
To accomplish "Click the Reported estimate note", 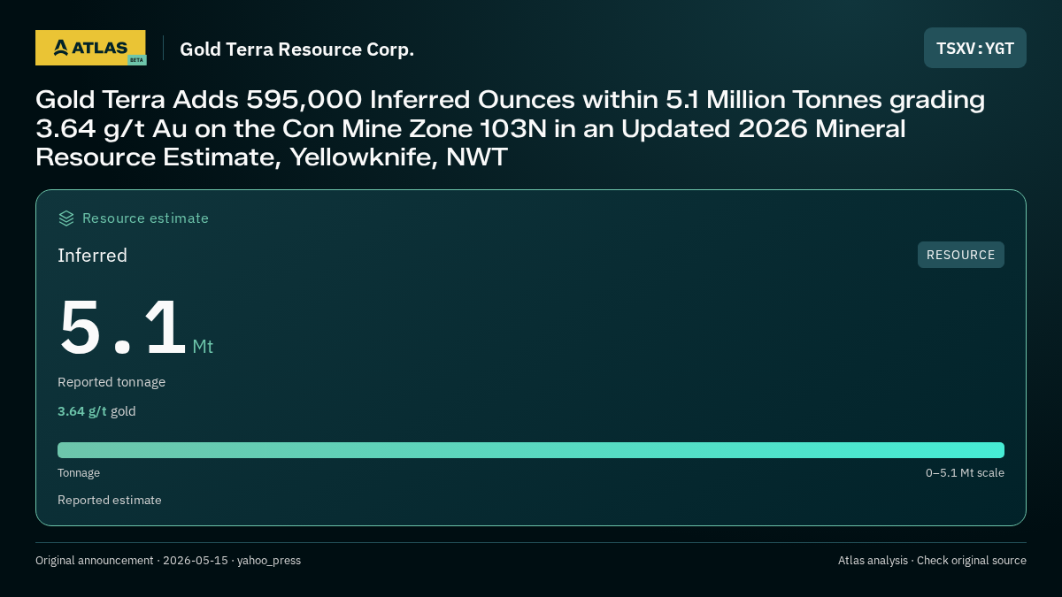I will [110, 500].
